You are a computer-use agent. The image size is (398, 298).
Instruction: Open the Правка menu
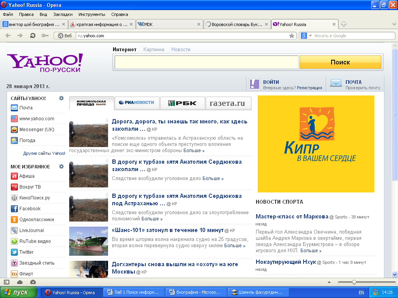26,14
